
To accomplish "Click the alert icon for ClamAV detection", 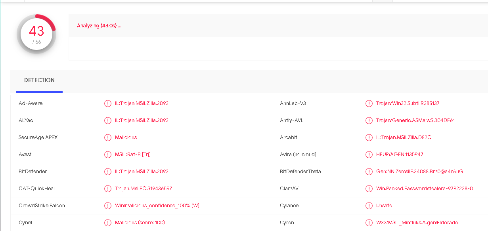I will pos(369,189).
